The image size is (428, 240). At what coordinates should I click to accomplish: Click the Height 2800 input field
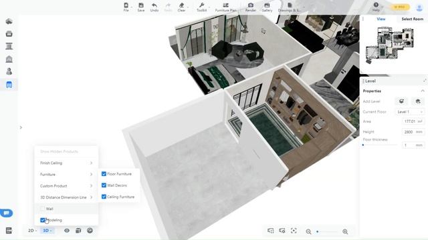pyautogui.click(x=413, y=132)
